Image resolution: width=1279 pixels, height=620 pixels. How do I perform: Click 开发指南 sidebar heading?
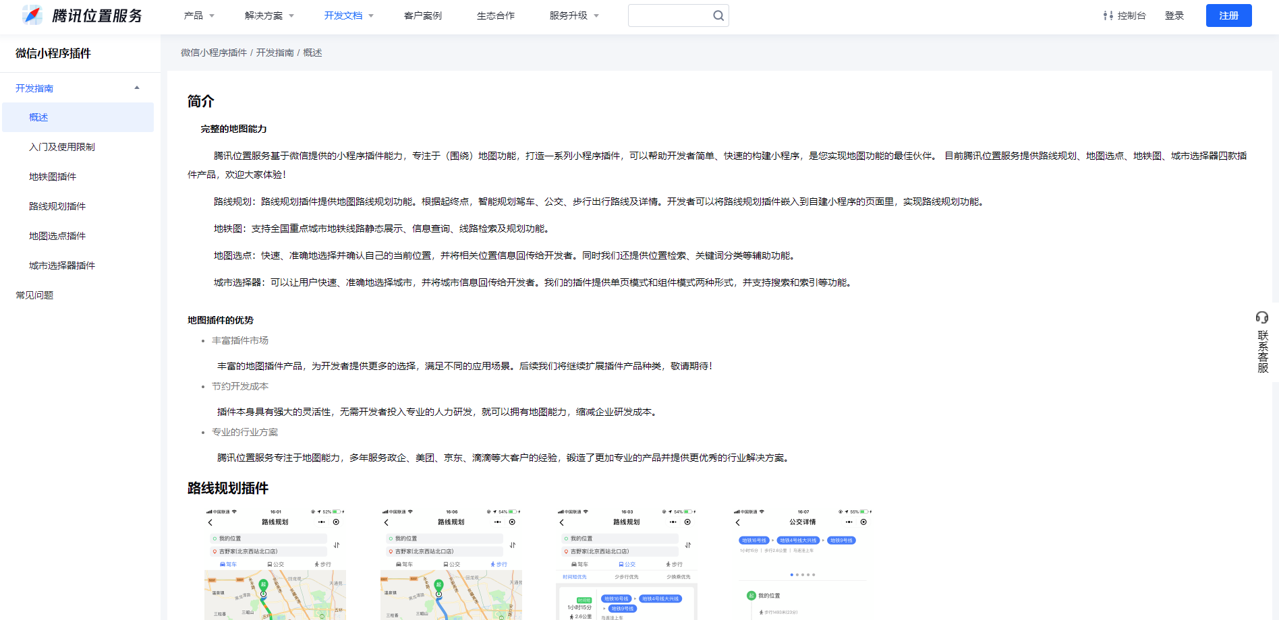tap(34, 88)
